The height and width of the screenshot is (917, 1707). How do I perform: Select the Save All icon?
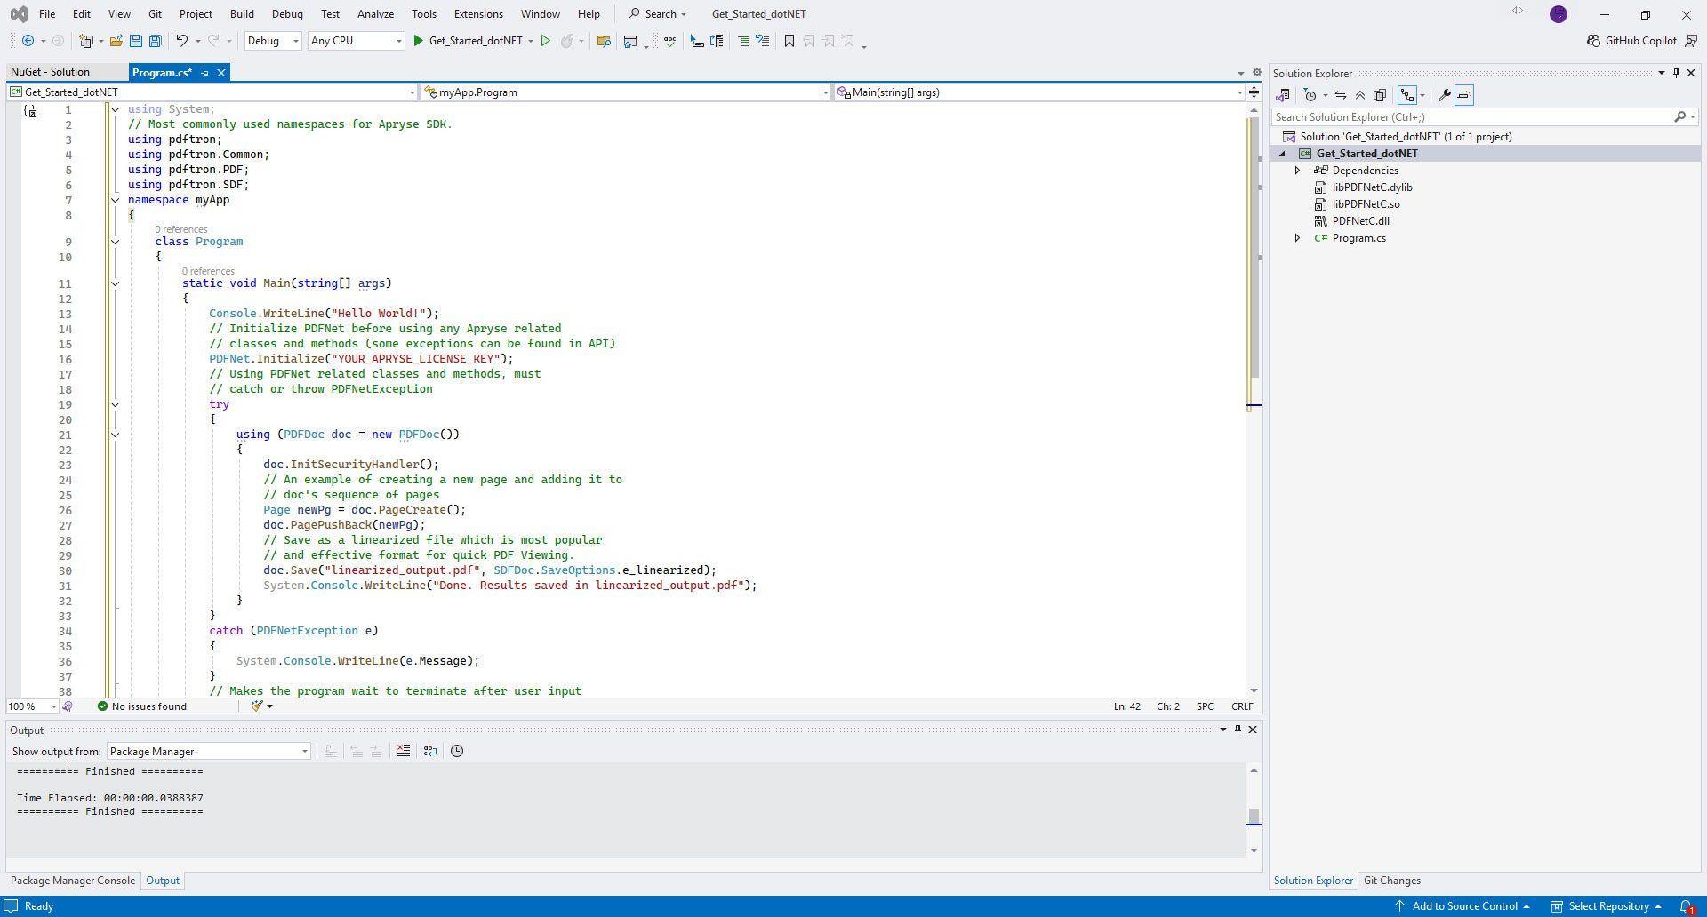point(155,41)
